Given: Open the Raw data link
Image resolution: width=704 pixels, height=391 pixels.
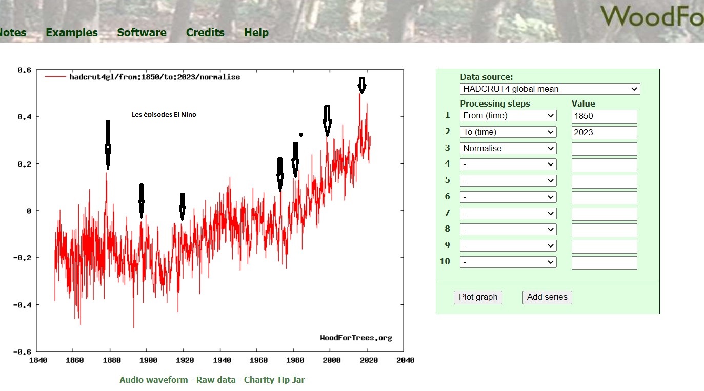Looking at the screenshot, I should pyautogui.click(x=216, y=380).
